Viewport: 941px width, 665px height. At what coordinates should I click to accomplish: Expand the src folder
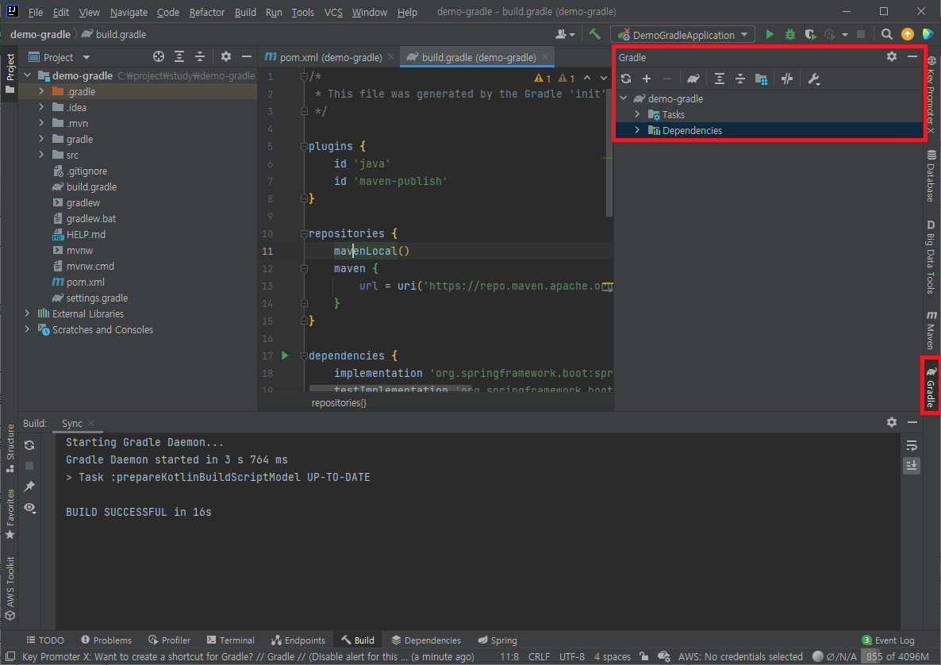[x=40, y=155]
